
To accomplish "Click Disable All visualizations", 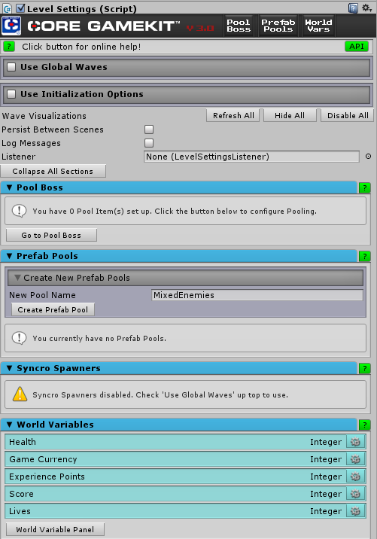I will [348, 115].
